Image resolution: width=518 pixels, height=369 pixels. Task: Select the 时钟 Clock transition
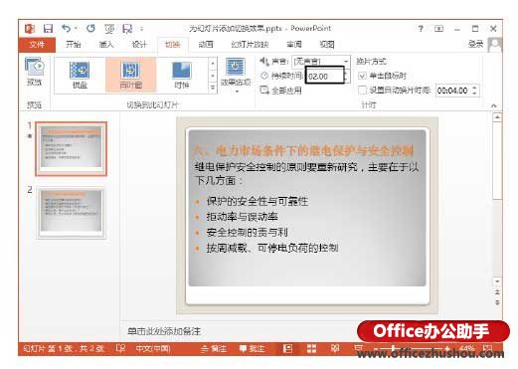tap(182, 75)
